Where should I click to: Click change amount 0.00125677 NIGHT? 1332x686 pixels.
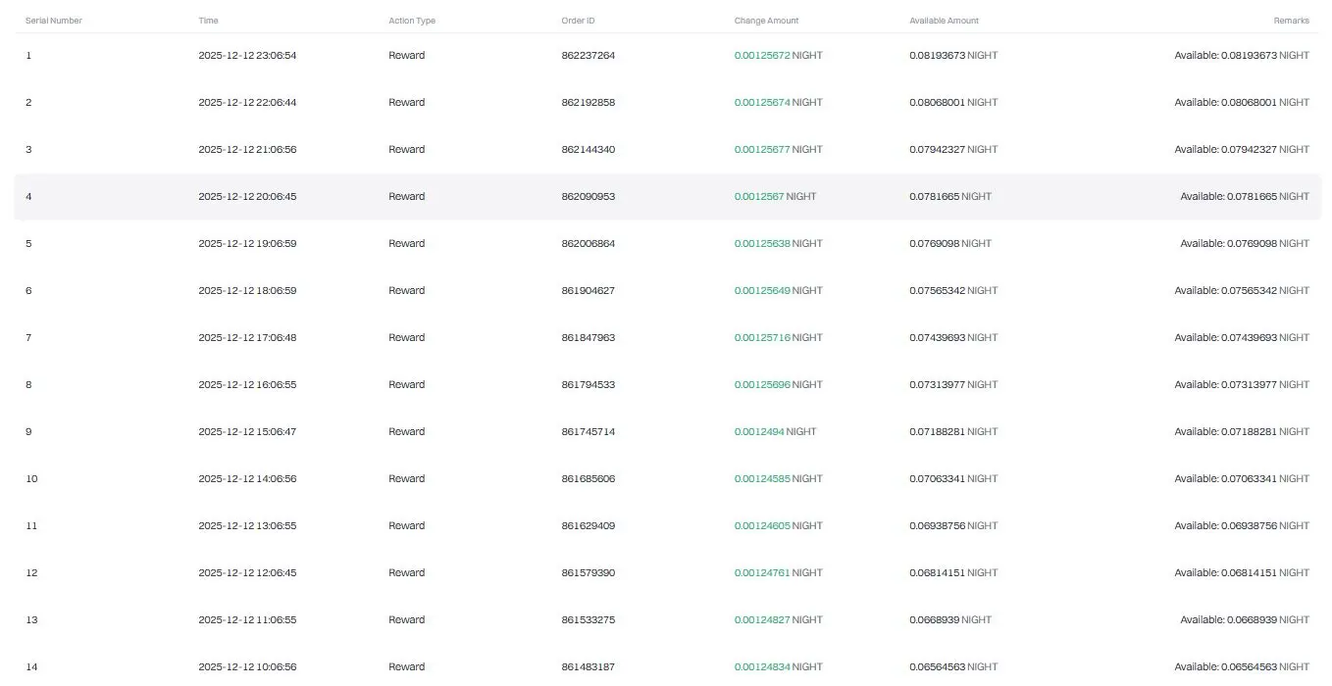778,150
